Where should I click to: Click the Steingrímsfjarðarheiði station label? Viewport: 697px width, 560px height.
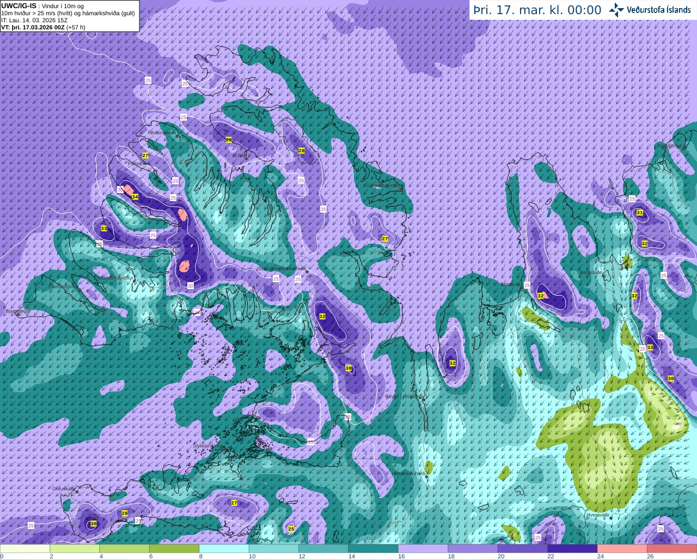[x=282, y=268]
